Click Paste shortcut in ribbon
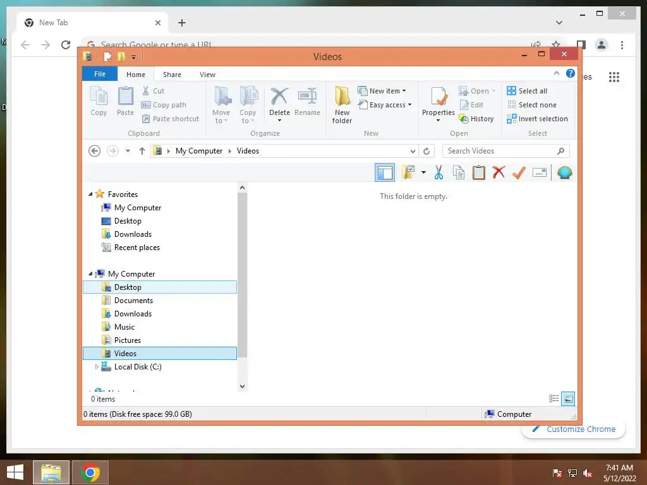Image resolution: width=647 pixels, height=485 pixels. [171, 119]
